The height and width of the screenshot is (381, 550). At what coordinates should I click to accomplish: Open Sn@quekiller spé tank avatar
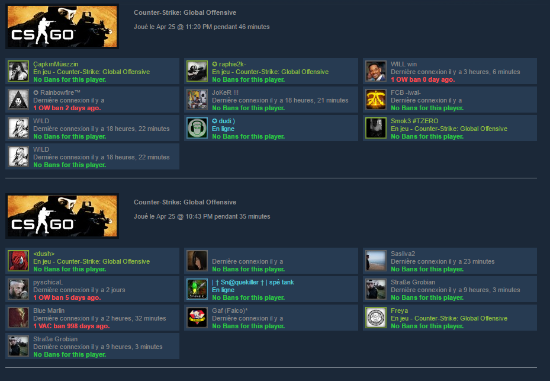[x=197, y=289]
